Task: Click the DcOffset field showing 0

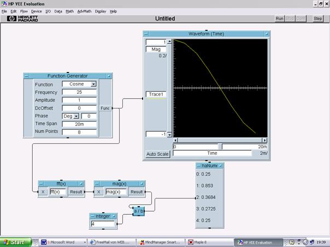Action: pyautogui.click(x=79, y=108)
